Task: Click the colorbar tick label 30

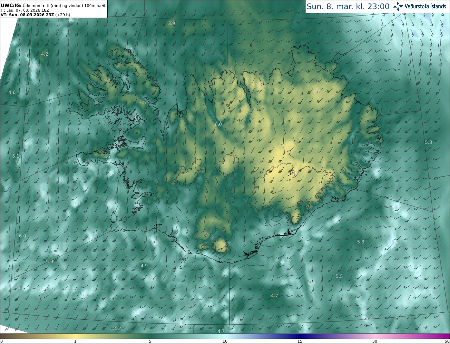Action: [x=375, y=341]
